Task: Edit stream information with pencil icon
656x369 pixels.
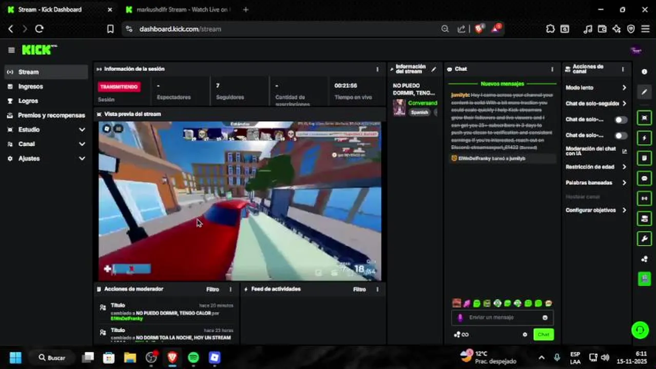Action: pos(434,69)
